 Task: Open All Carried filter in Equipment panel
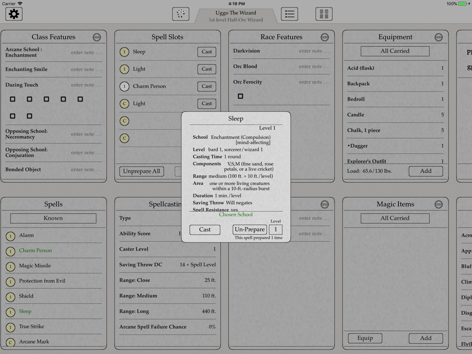395,51
